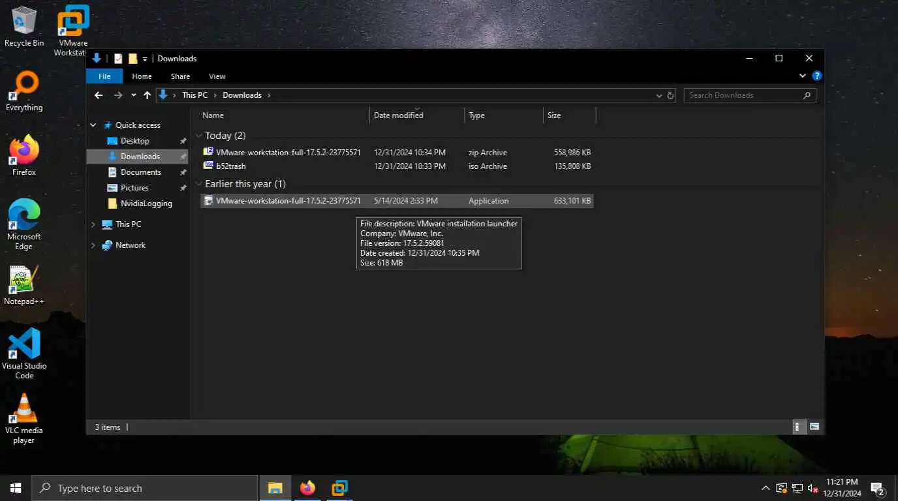This screenshot has height=501, width=898.
Task: Click This PC in the address breadcrumb
Action: point(194,95)
